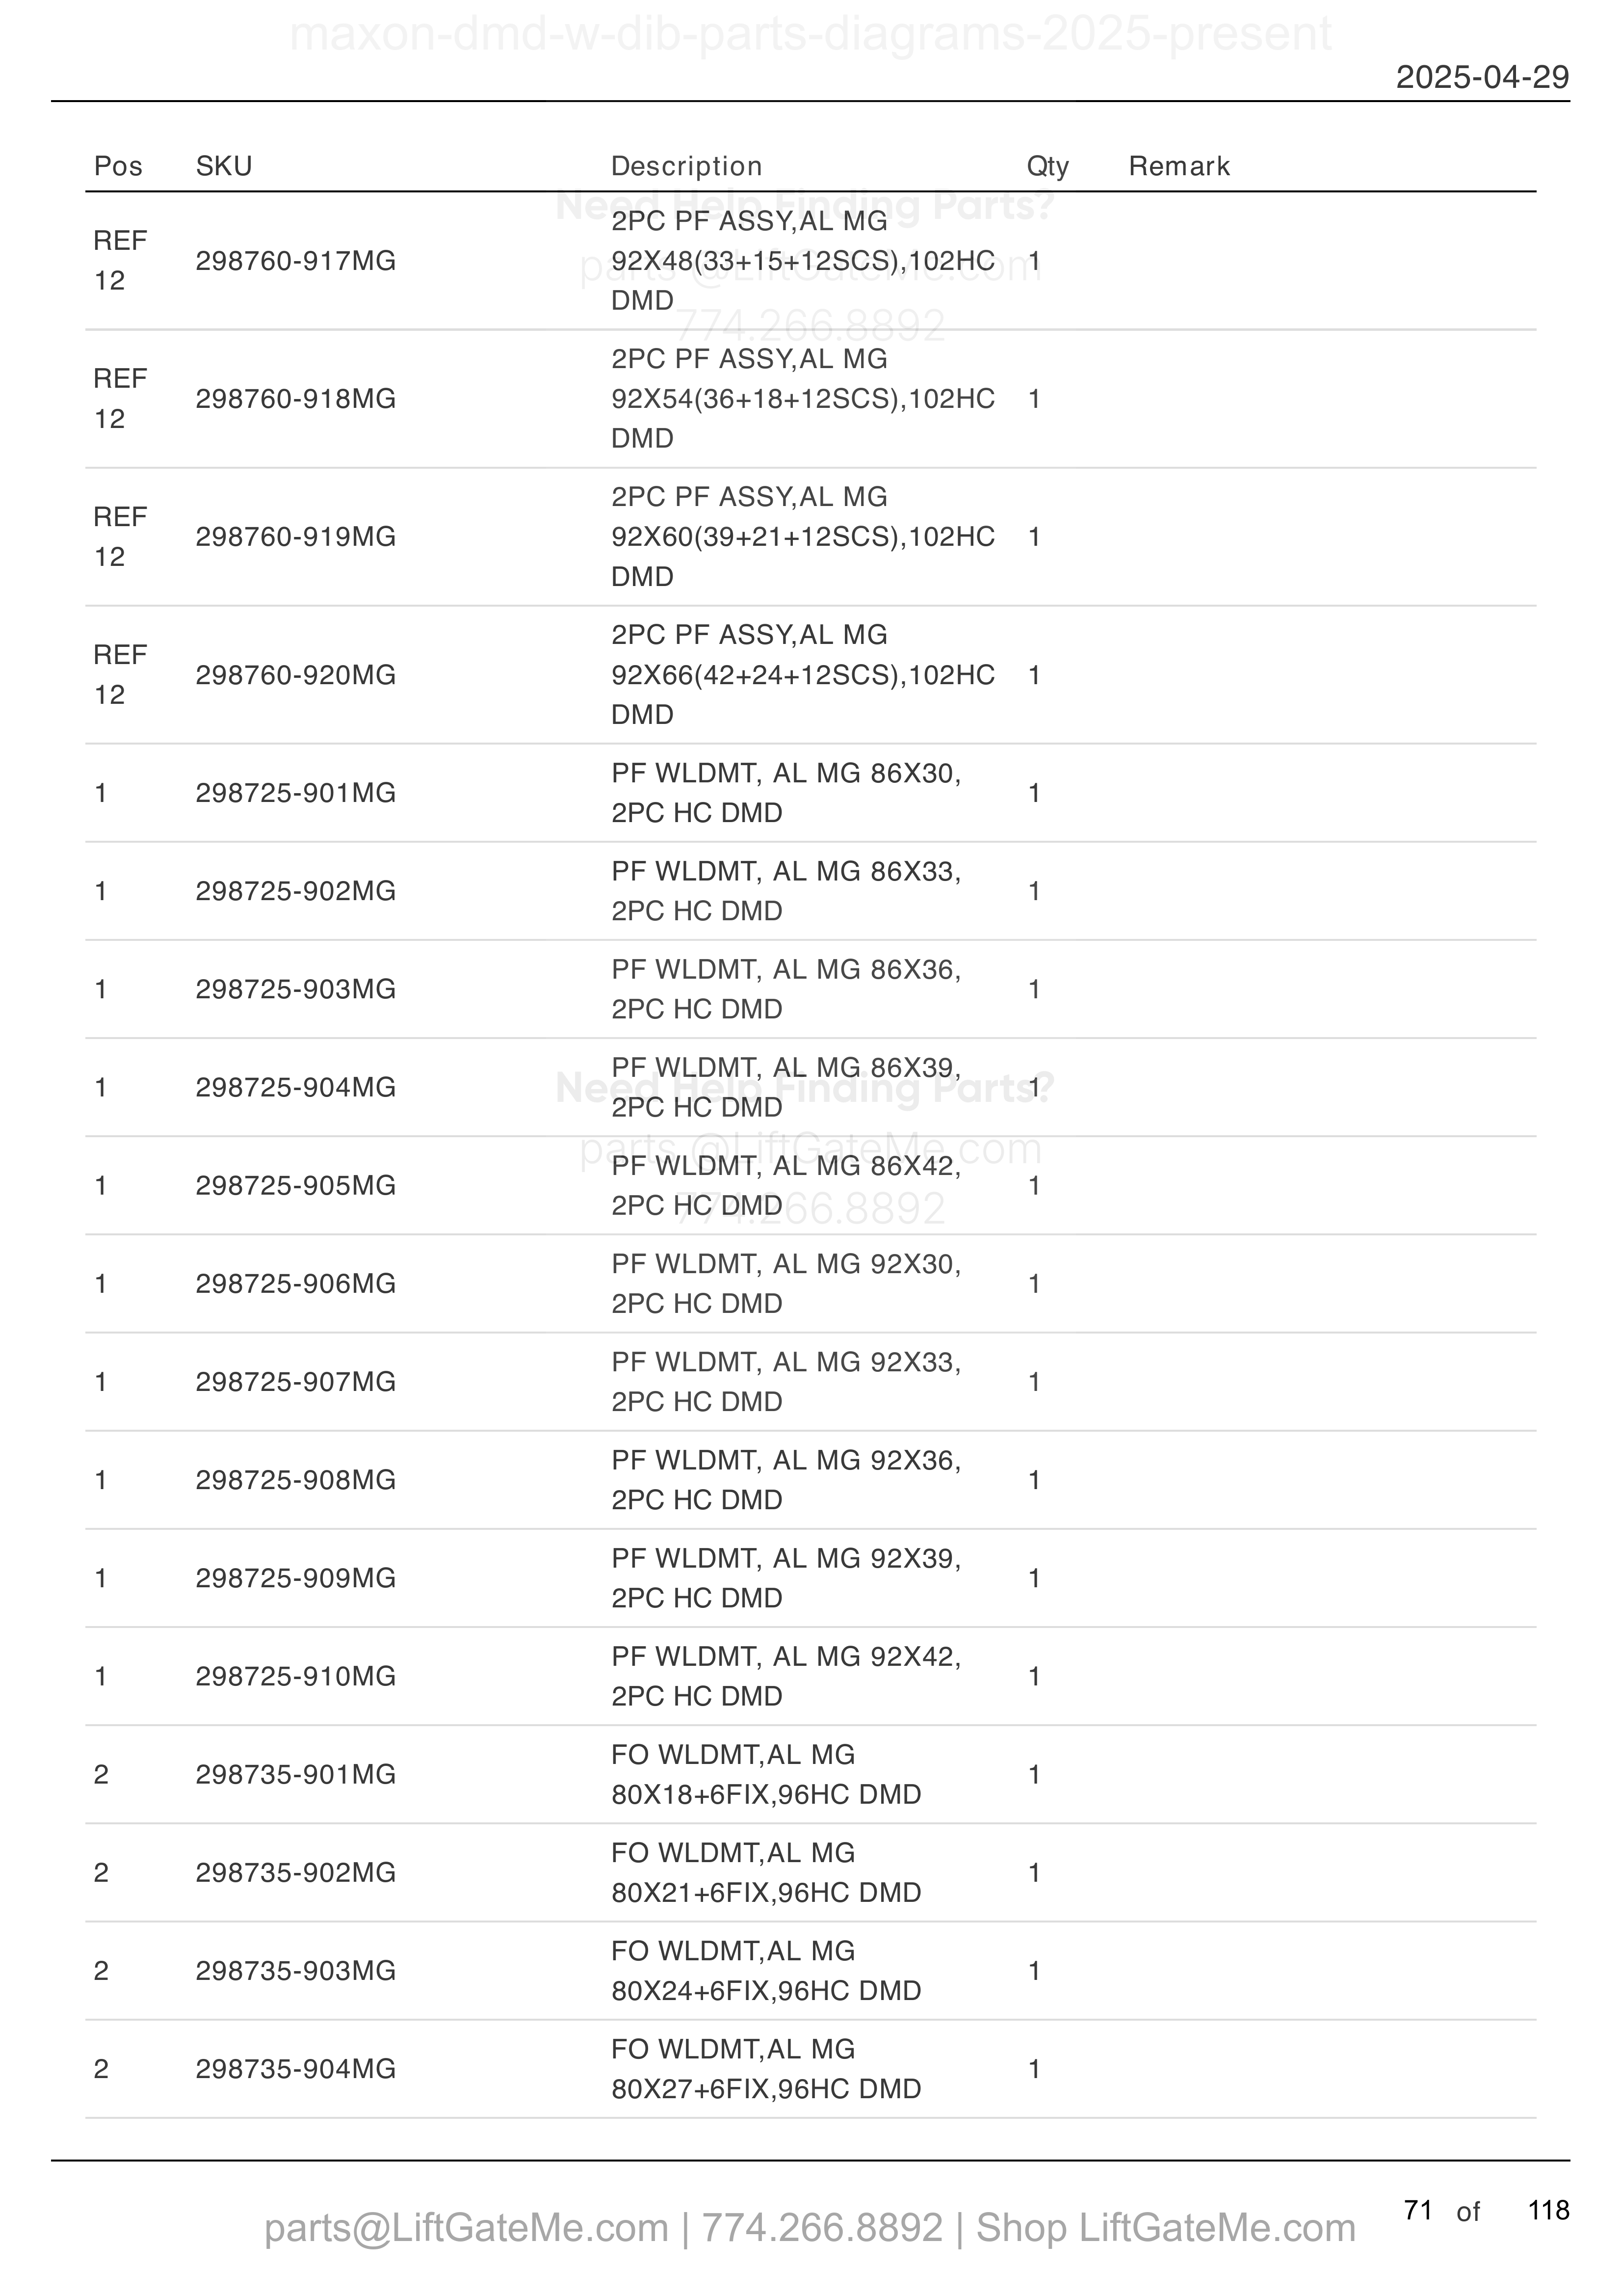Click the total pages number 118
This screenshot has width=1622, height=2296.
pyautogui.click(x=1548, y=2210)
